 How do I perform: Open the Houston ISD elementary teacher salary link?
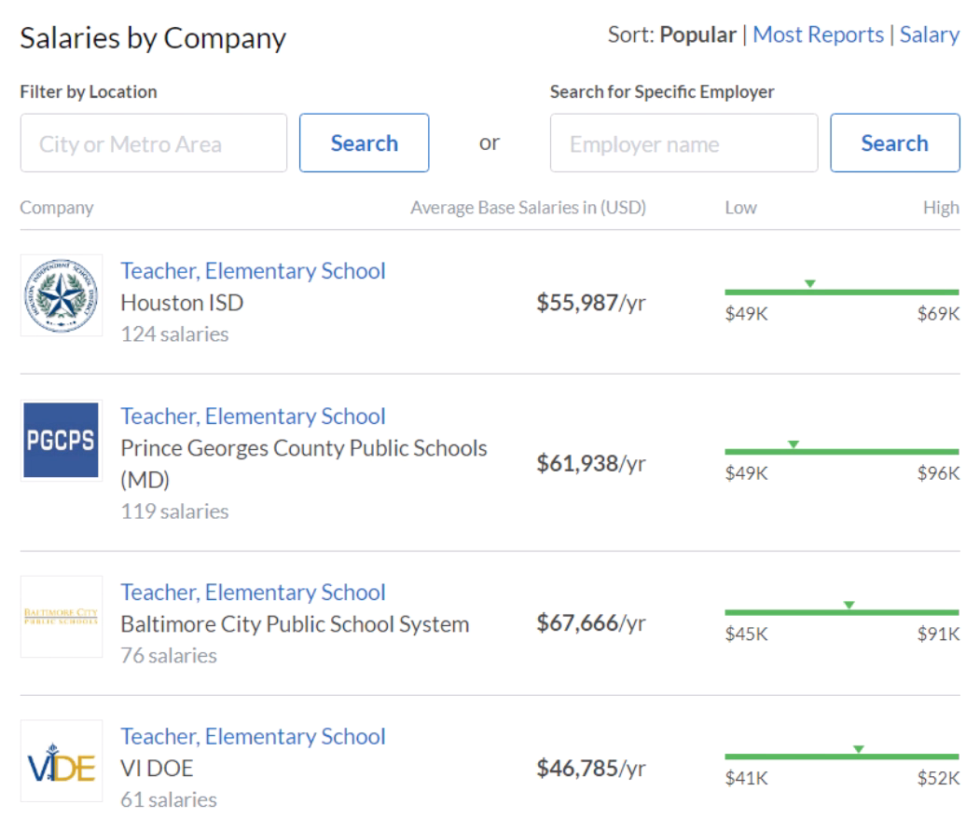[x=253, y=270]
